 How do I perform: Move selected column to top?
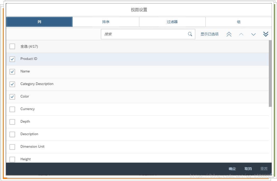point(229,34)
